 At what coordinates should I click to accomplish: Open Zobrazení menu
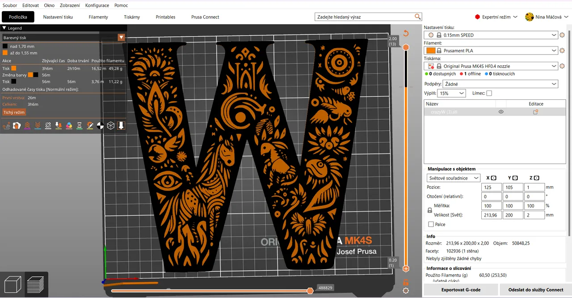pyautogui.click(x=70, y=5)
